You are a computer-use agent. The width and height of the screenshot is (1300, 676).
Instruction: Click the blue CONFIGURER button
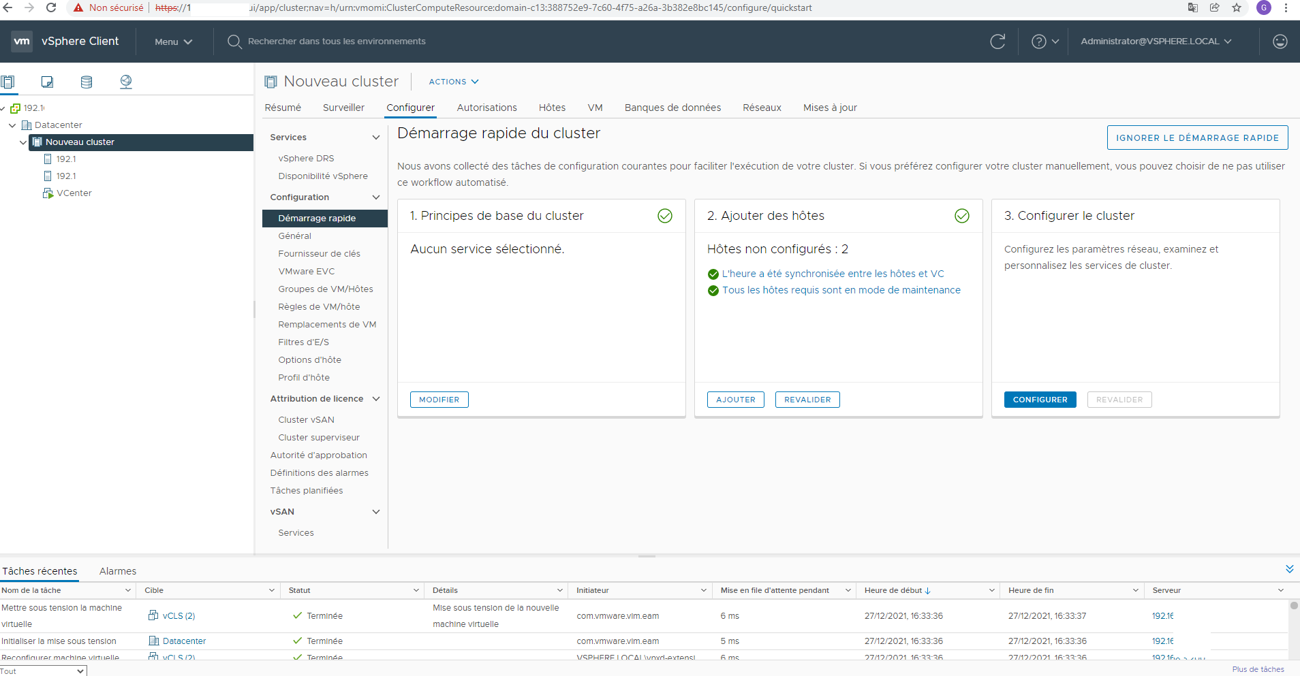pyautogui.click(x=1040, y=400)
